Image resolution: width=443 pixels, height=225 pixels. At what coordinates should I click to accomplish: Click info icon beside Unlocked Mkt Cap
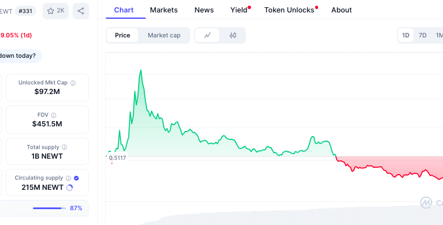click(73, 83)
